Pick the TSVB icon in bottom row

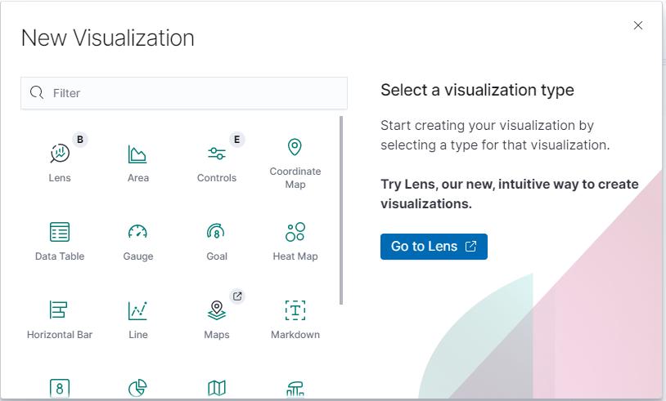point(295,388)
